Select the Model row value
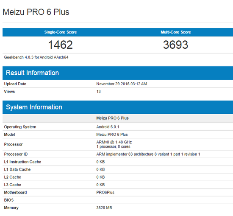 point(112,135)
